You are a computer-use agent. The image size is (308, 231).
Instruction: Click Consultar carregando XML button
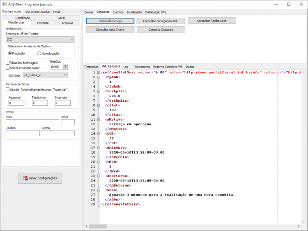click(161, 21)
